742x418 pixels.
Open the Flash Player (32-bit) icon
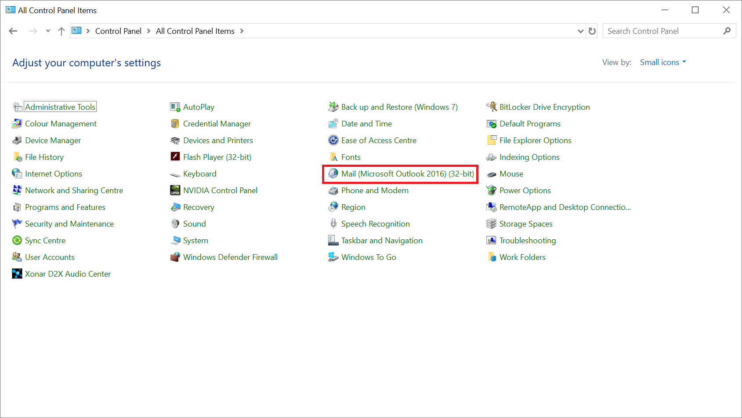[175, 157]
